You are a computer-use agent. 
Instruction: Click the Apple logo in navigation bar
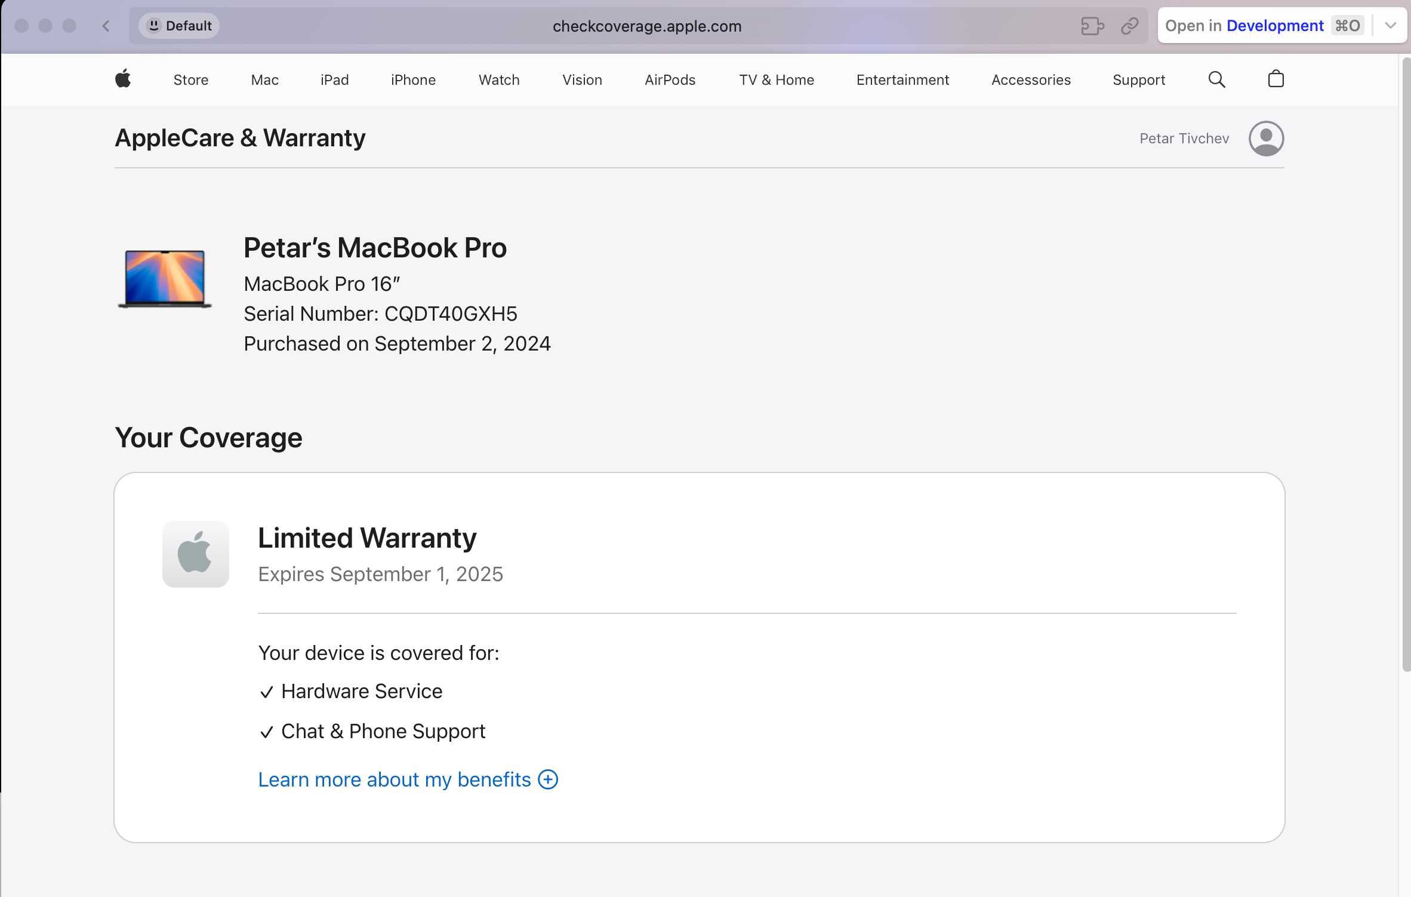[123, 79]
